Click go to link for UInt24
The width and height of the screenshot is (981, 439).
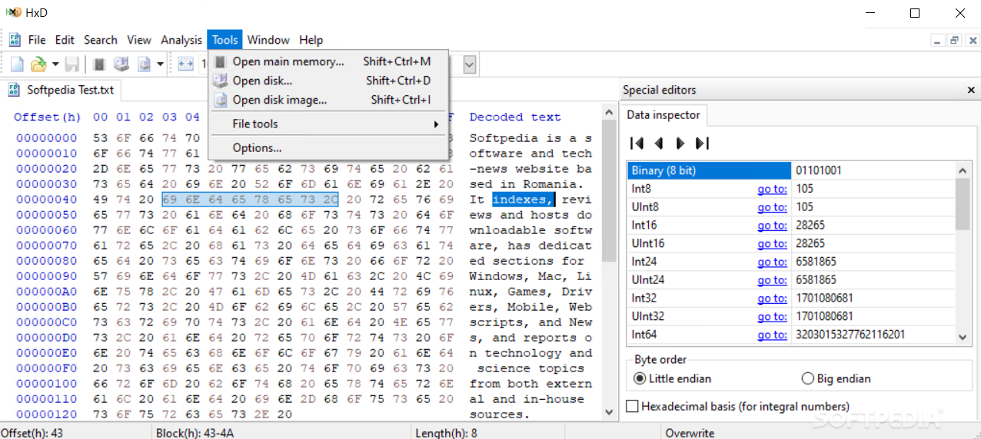click(x=772, y=280)
